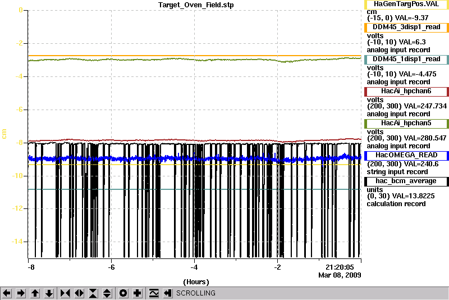Image resolution: width=449 pixels, height=300 pixels.
Task: Click the waveform refresh graph icon
Action: coord(154,293)
